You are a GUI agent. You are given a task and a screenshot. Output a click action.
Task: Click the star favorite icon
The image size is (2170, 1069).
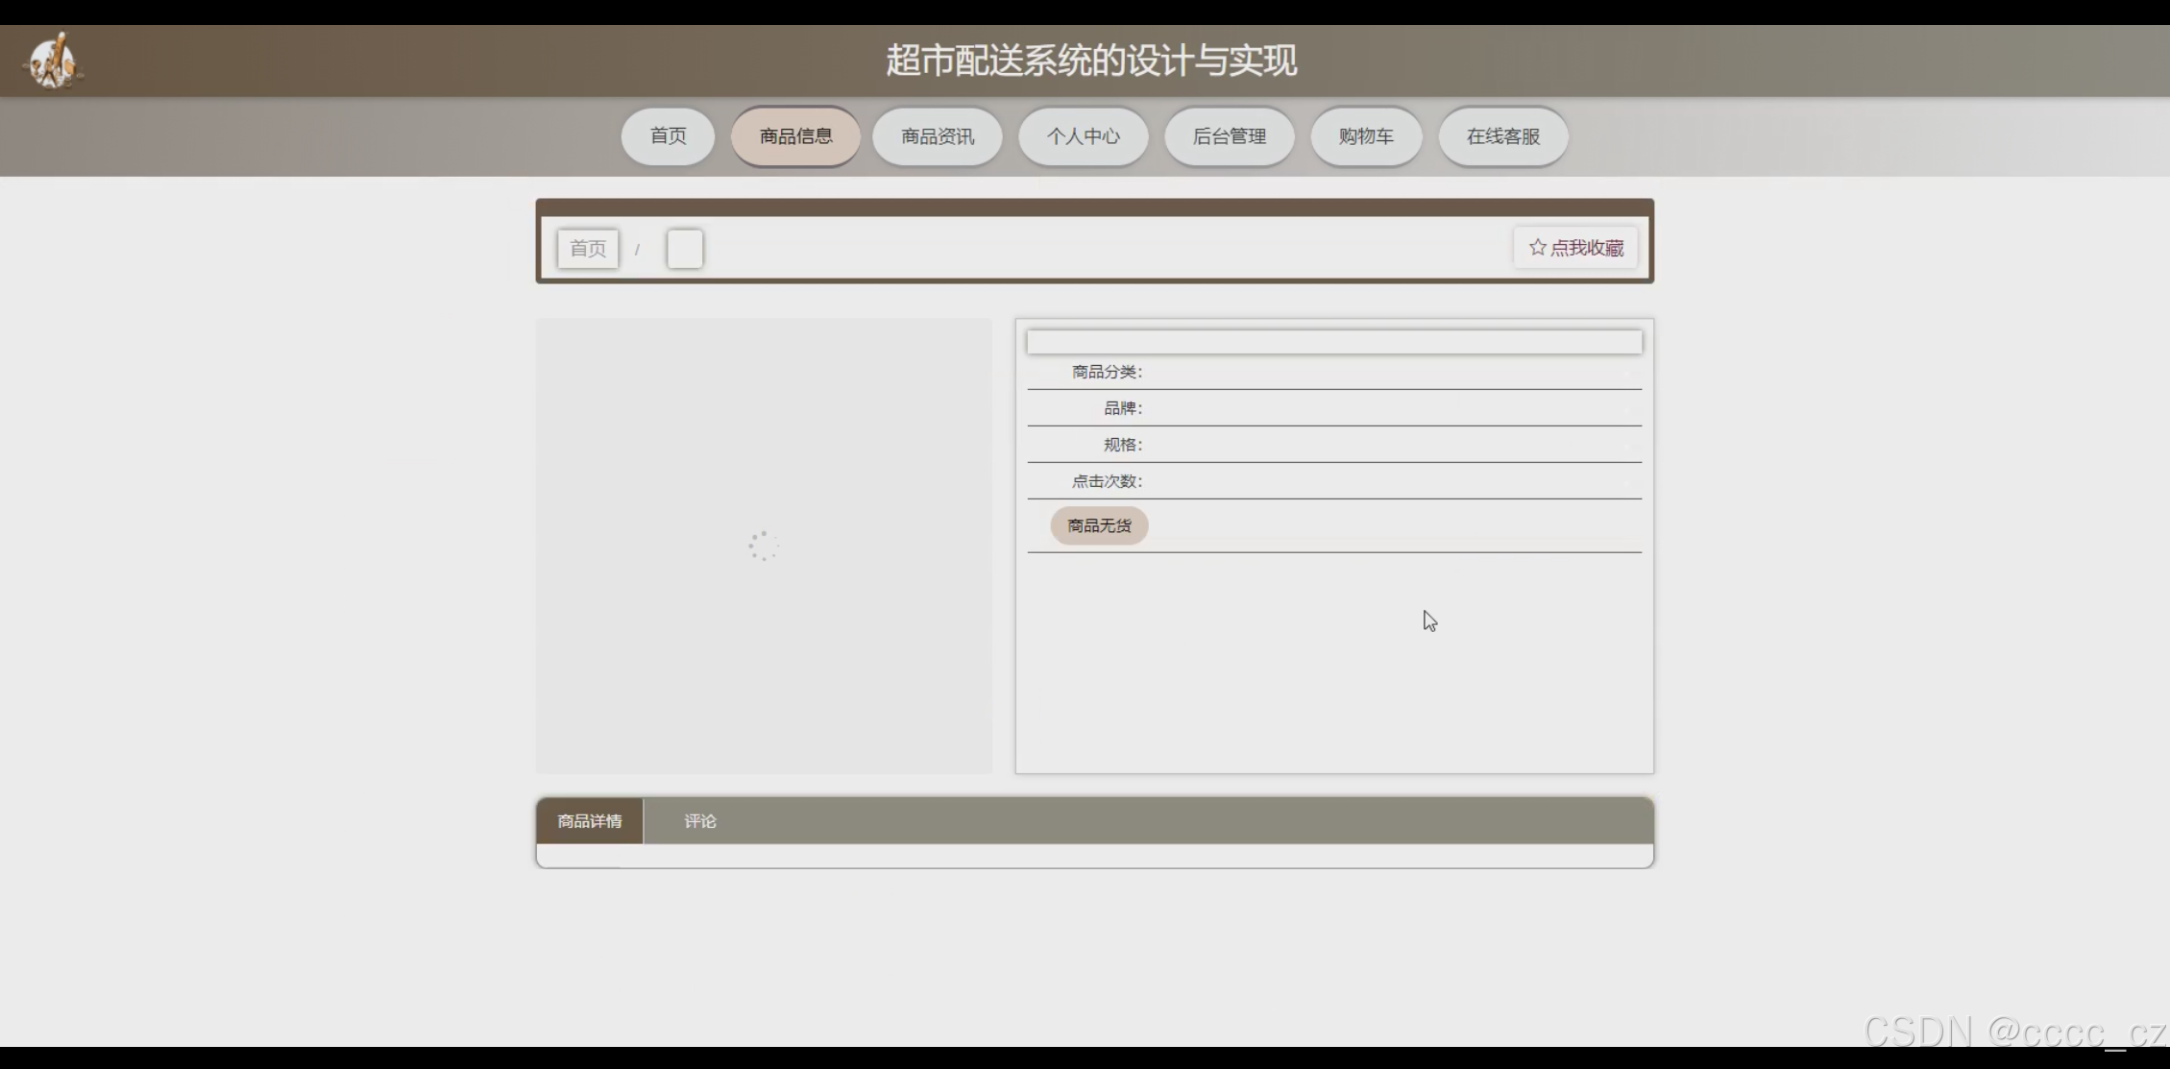tap(1537, 248)
